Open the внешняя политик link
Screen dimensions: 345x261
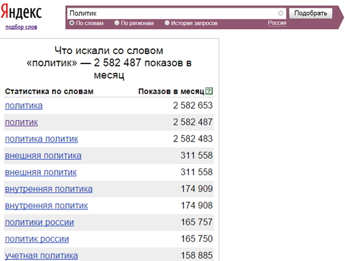coord(40,172)
